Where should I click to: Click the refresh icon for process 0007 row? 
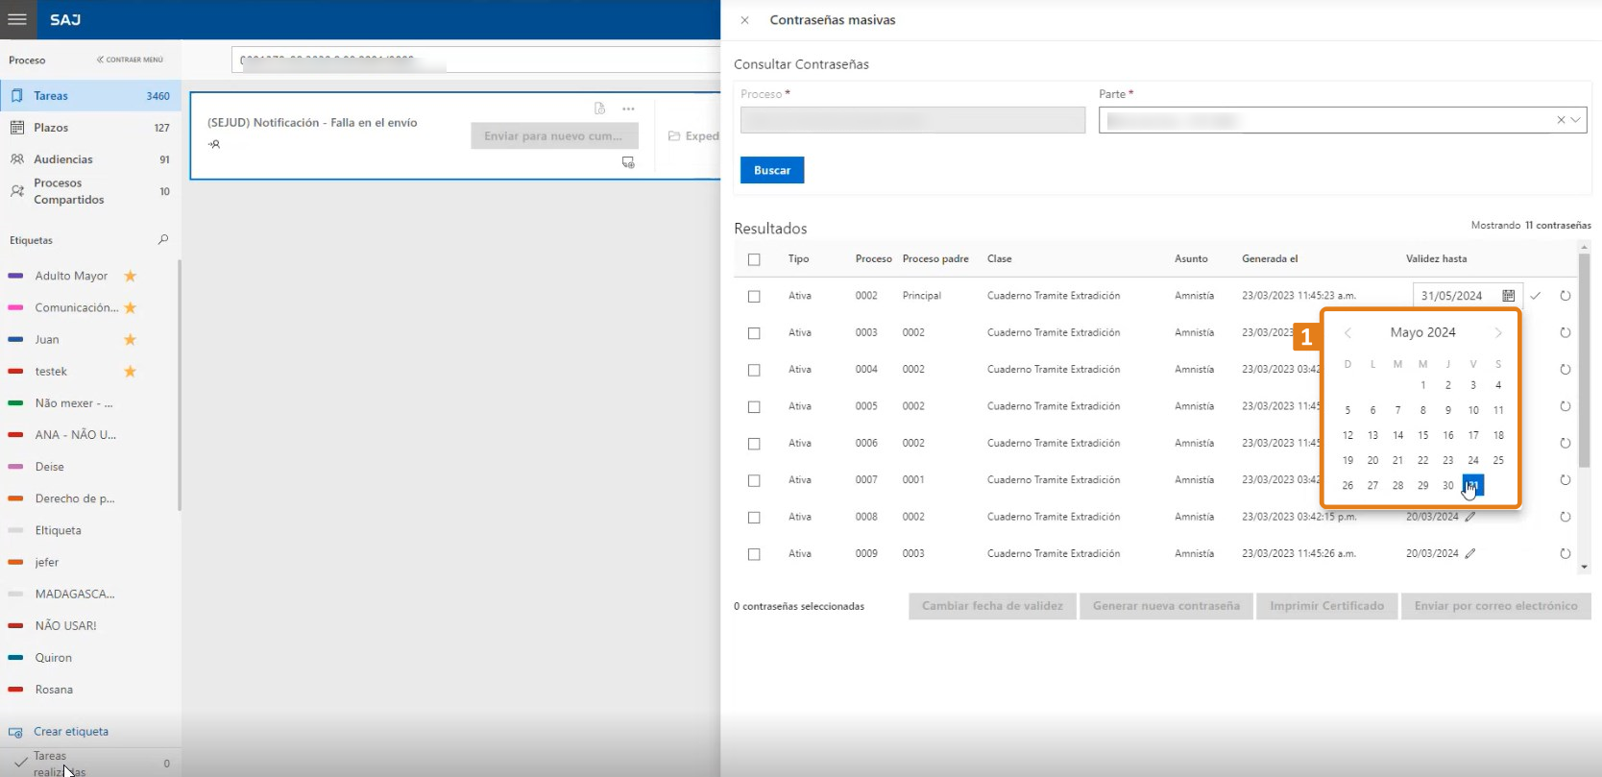1566,480
